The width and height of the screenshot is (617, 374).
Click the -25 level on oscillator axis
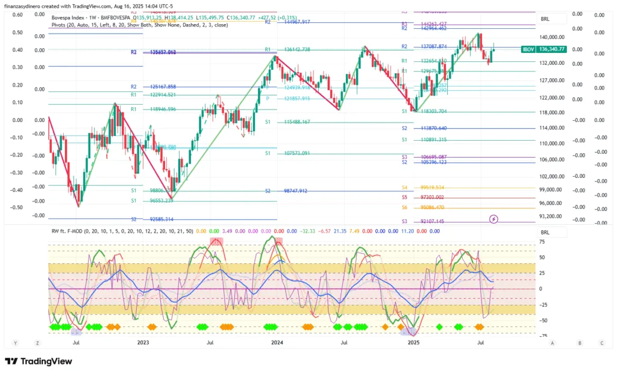543,305
